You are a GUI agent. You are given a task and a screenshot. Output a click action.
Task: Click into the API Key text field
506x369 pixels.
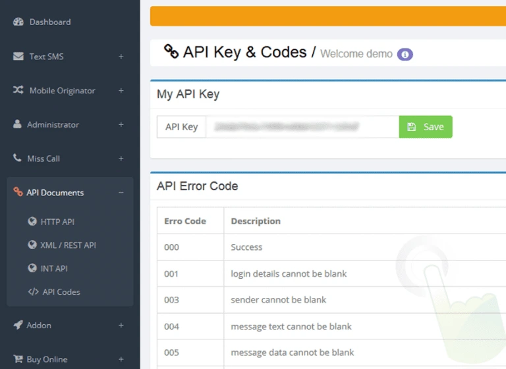click(302, 127)
